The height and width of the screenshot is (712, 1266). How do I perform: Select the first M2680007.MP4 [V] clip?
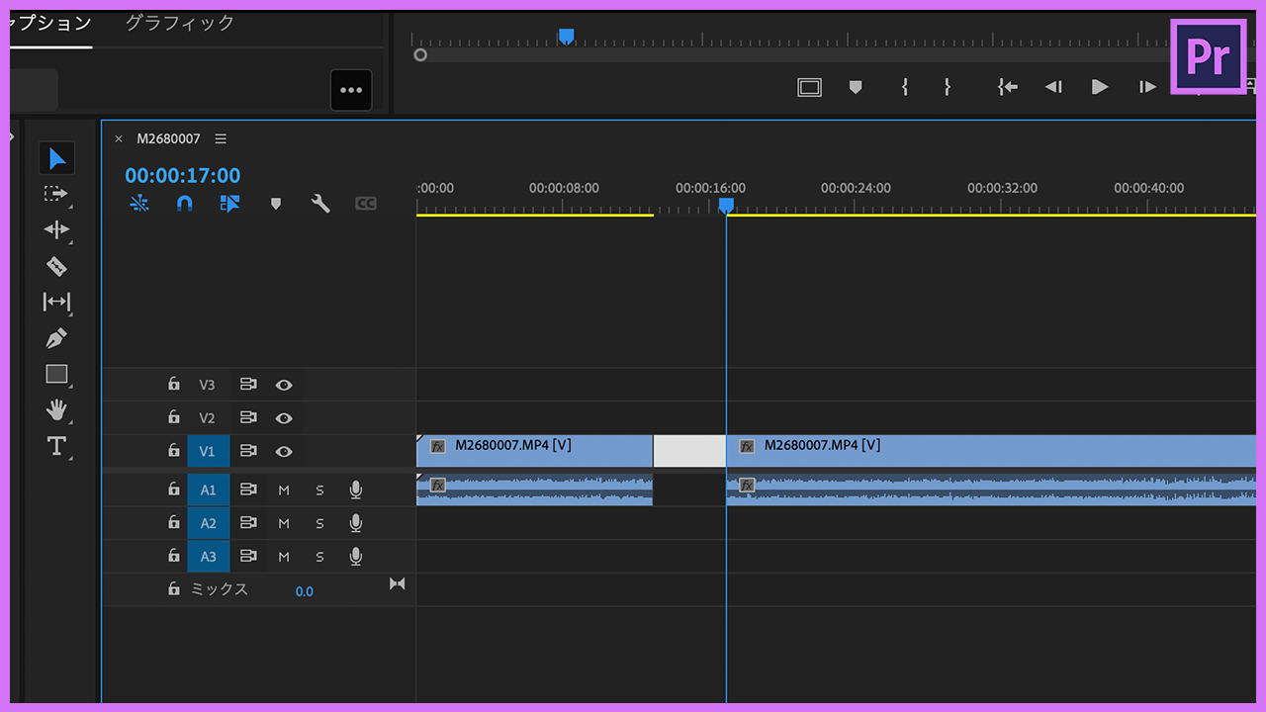[x=534, y=451]
